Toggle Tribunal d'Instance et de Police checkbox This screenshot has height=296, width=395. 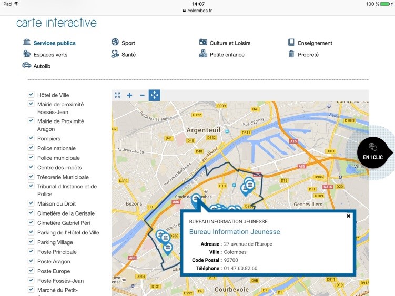click(31, 186)
